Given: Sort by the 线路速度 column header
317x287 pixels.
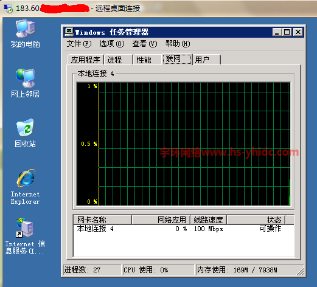Looking at the screenshot, I should click(x=209, y=220).
